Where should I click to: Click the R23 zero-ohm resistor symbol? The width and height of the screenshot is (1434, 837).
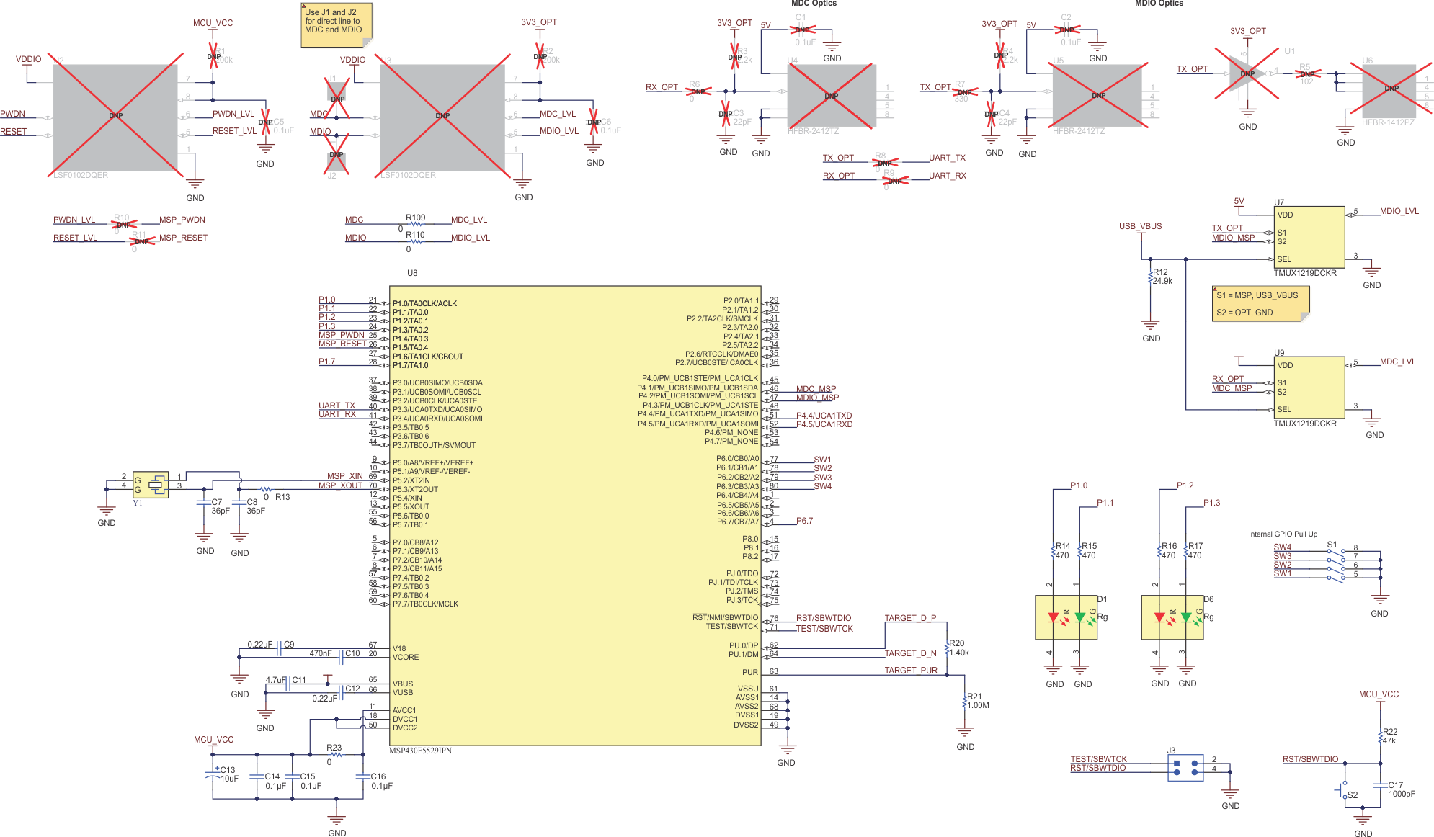coord(336,755)
